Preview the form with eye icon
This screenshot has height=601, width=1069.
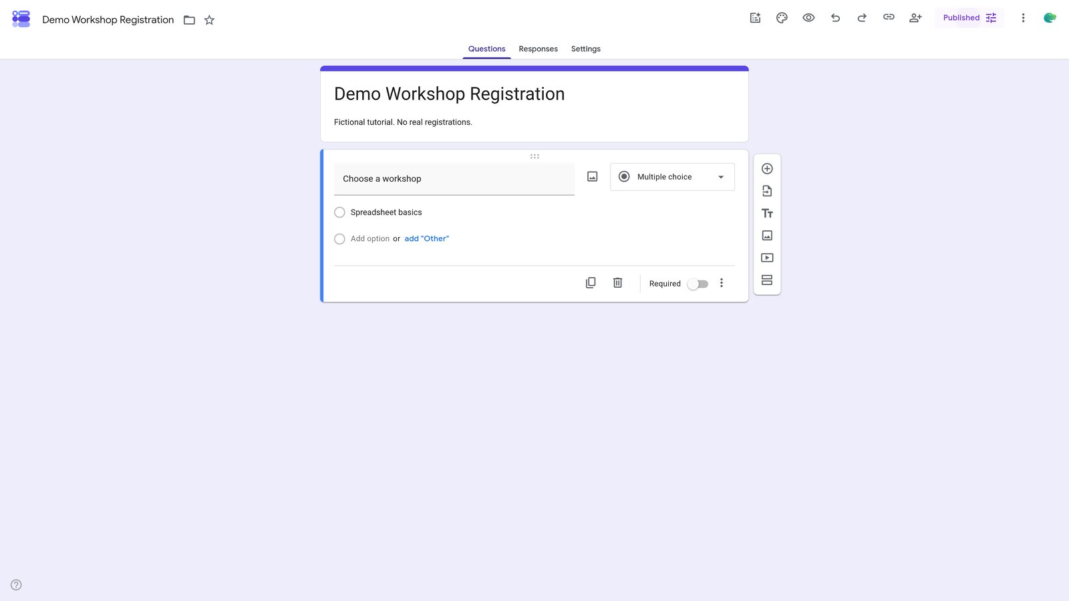(808, 18)
